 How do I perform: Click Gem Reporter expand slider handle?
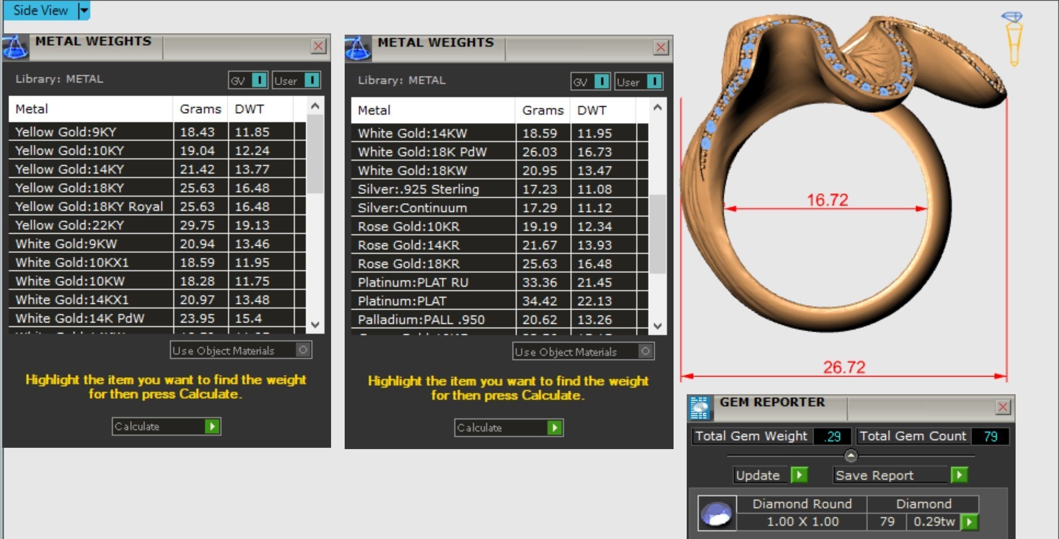pos(851,456)
